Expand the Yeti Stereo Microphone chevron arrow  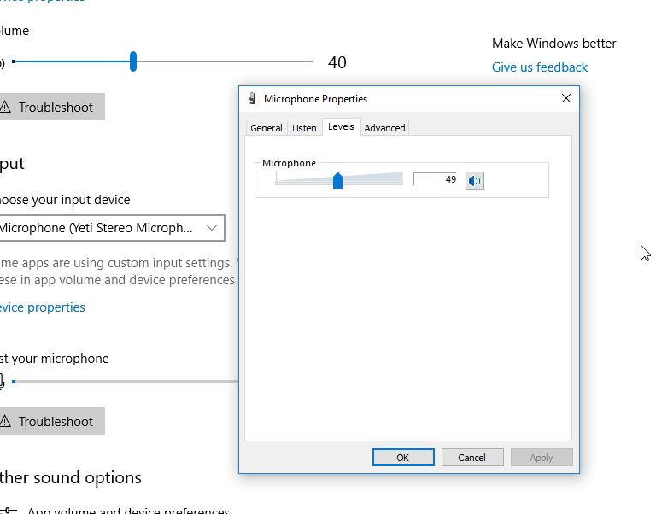212,228
